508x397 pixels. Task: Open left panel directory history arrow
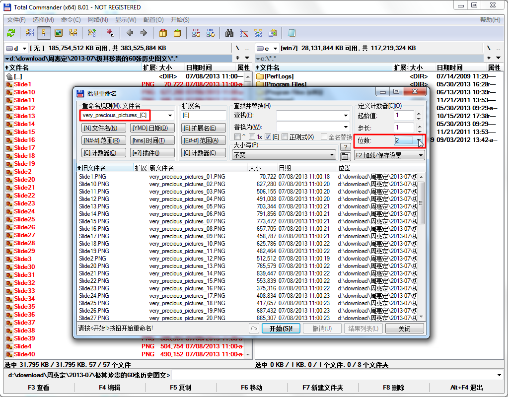click(x=247, y=58)
